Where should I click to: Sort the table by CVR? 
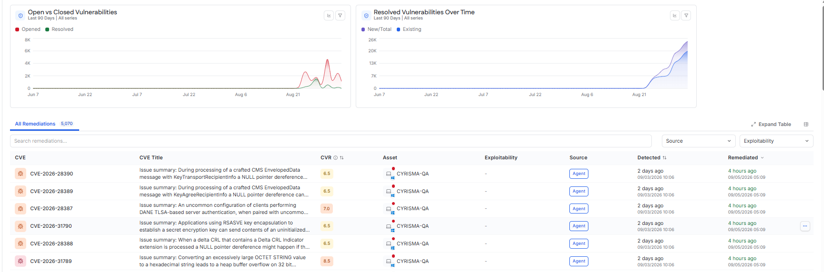click(x=341, y=158)
